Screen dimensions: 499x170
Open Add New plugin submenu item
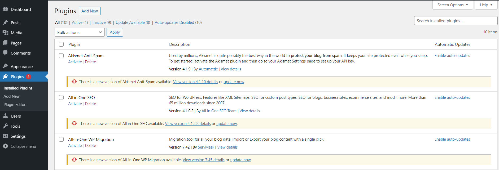tap(11, 96)
